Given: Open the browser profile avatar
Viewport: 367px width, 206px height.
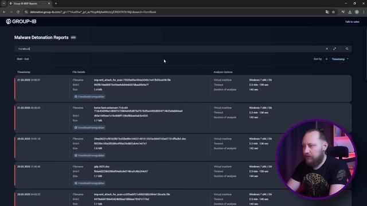Looking at the screenshot, I should click(x=357, y=12).
